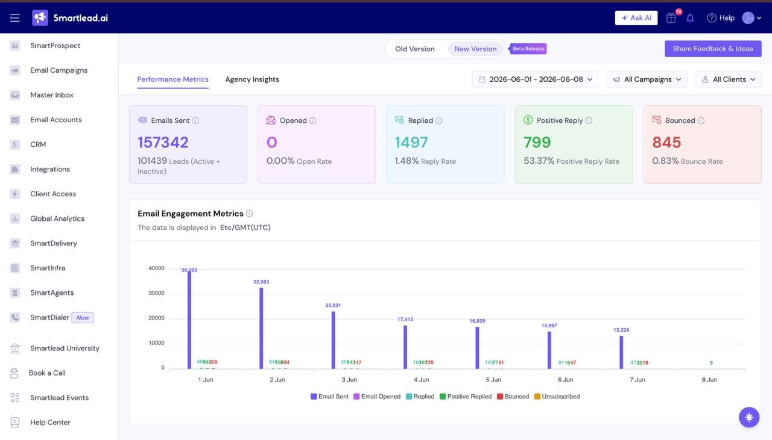The image size is (772, 440).
Task: Click the info icon next to Positive Reply
Action: [x=589, y=120]
